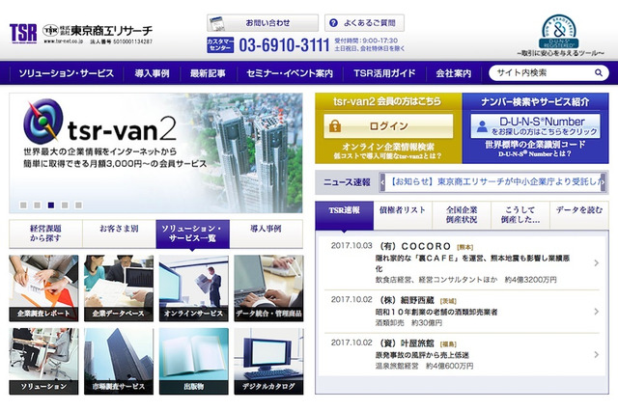Image resolution: width=618 pixels, height=411 pixels.
Task: Open the データ統合・管理商品 thumbnail
Action: (268, 288)
